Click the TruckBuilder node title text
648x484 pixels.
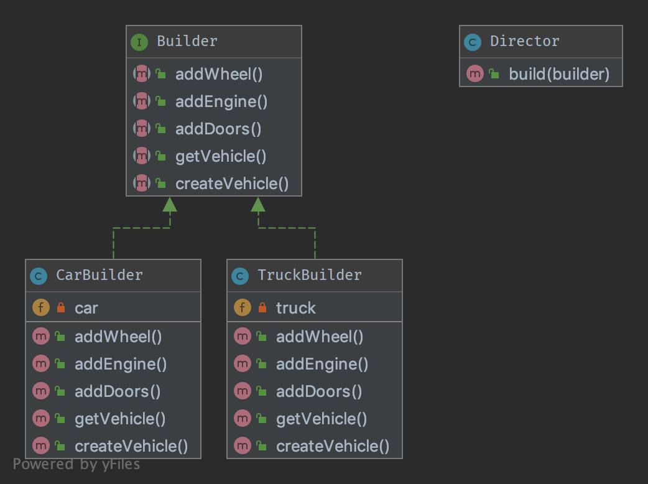pyautogui.click(x=309, y=275)
